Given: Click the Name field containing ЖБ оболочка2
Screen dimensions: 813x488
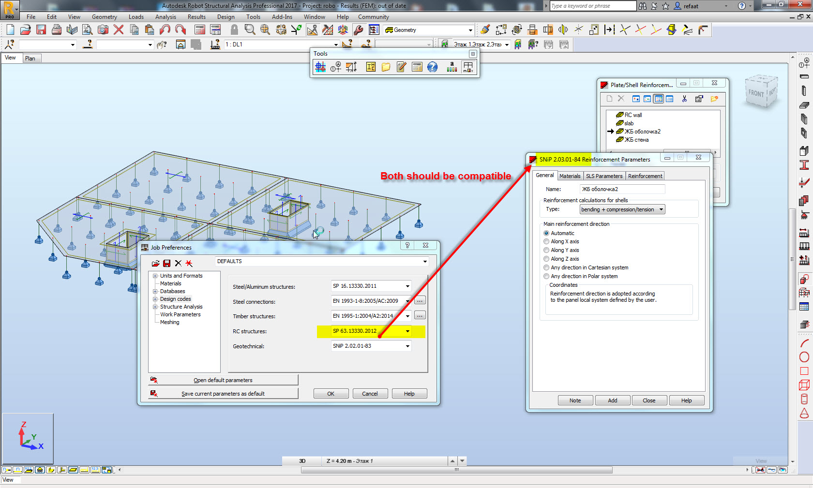Looking at the screenshot, I should [622, 189].
